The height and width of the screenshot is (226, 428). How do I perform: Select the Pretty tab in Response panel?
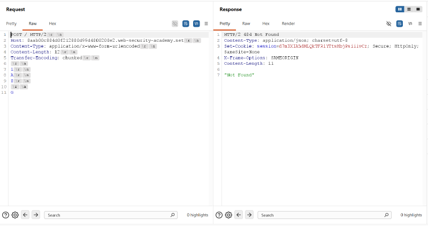225,24
